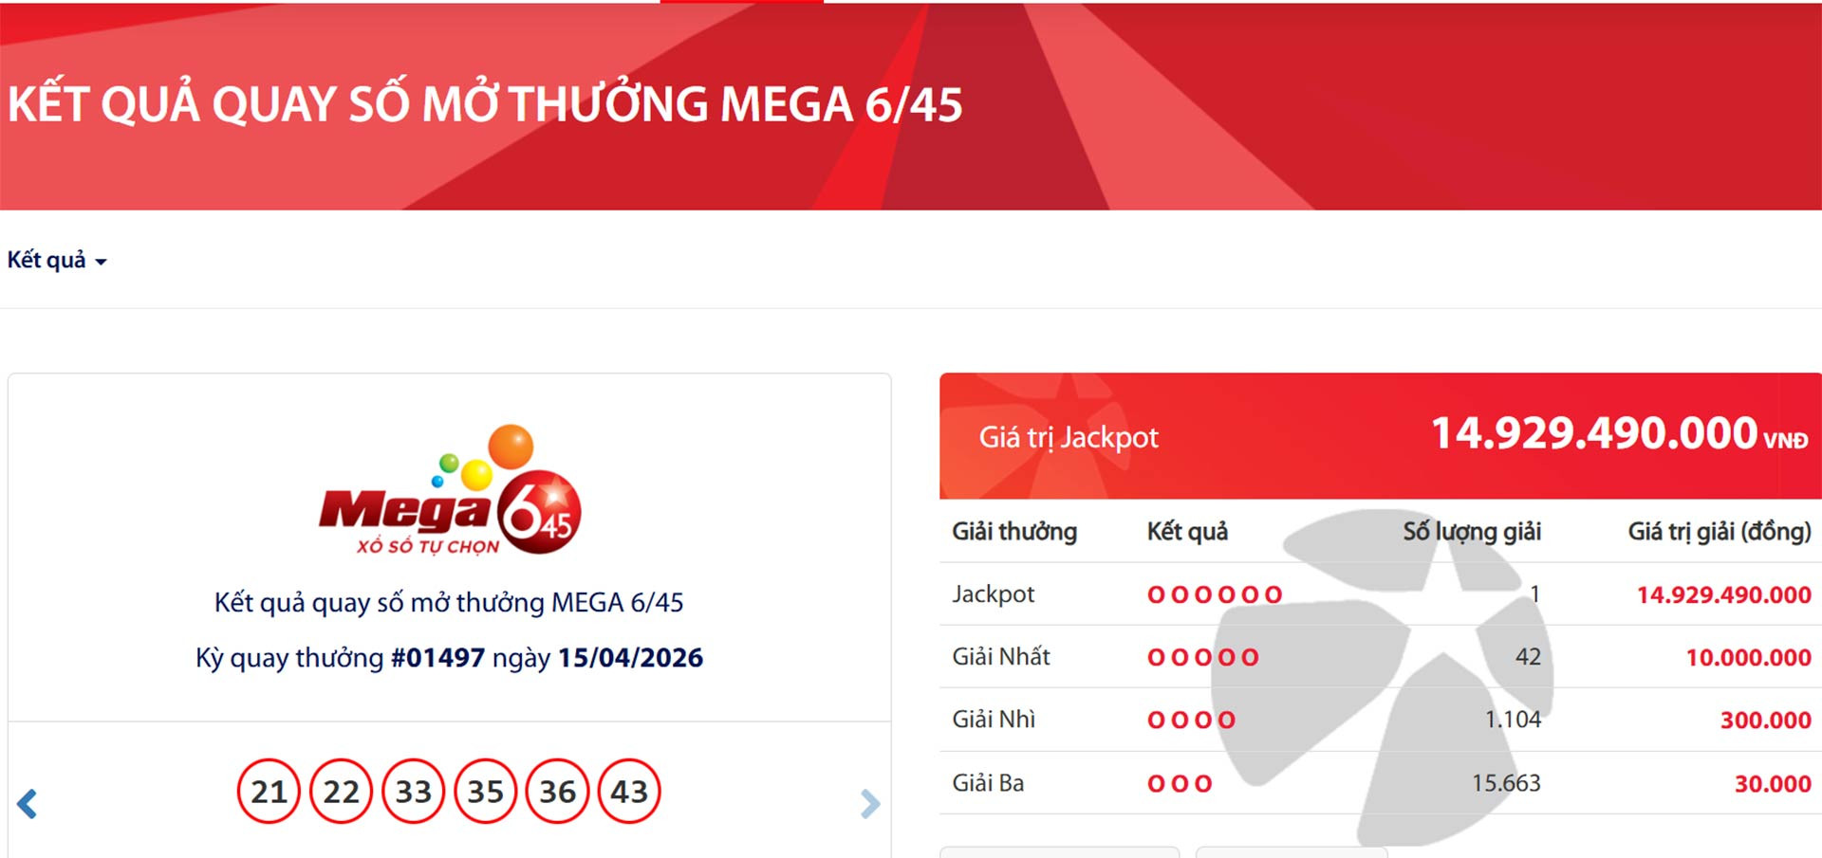Click the Giải Nhất prize value 10.000.000
This screenshot has width=1822, height=858.
[1748, 657]
